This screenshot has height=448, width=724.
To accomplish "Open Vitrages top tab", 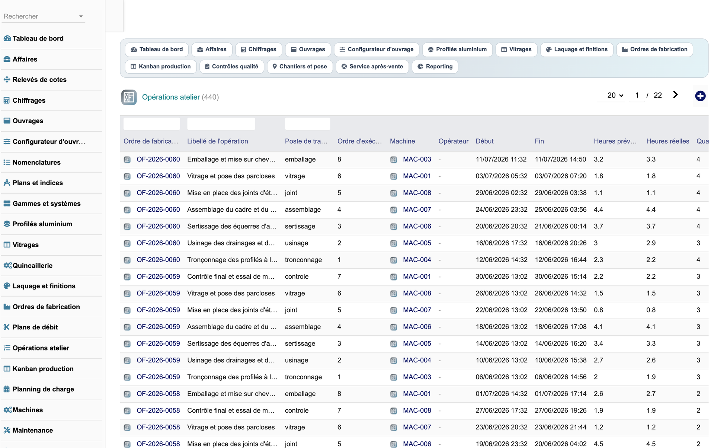I will pyautogui.click(x=516, y=49).
